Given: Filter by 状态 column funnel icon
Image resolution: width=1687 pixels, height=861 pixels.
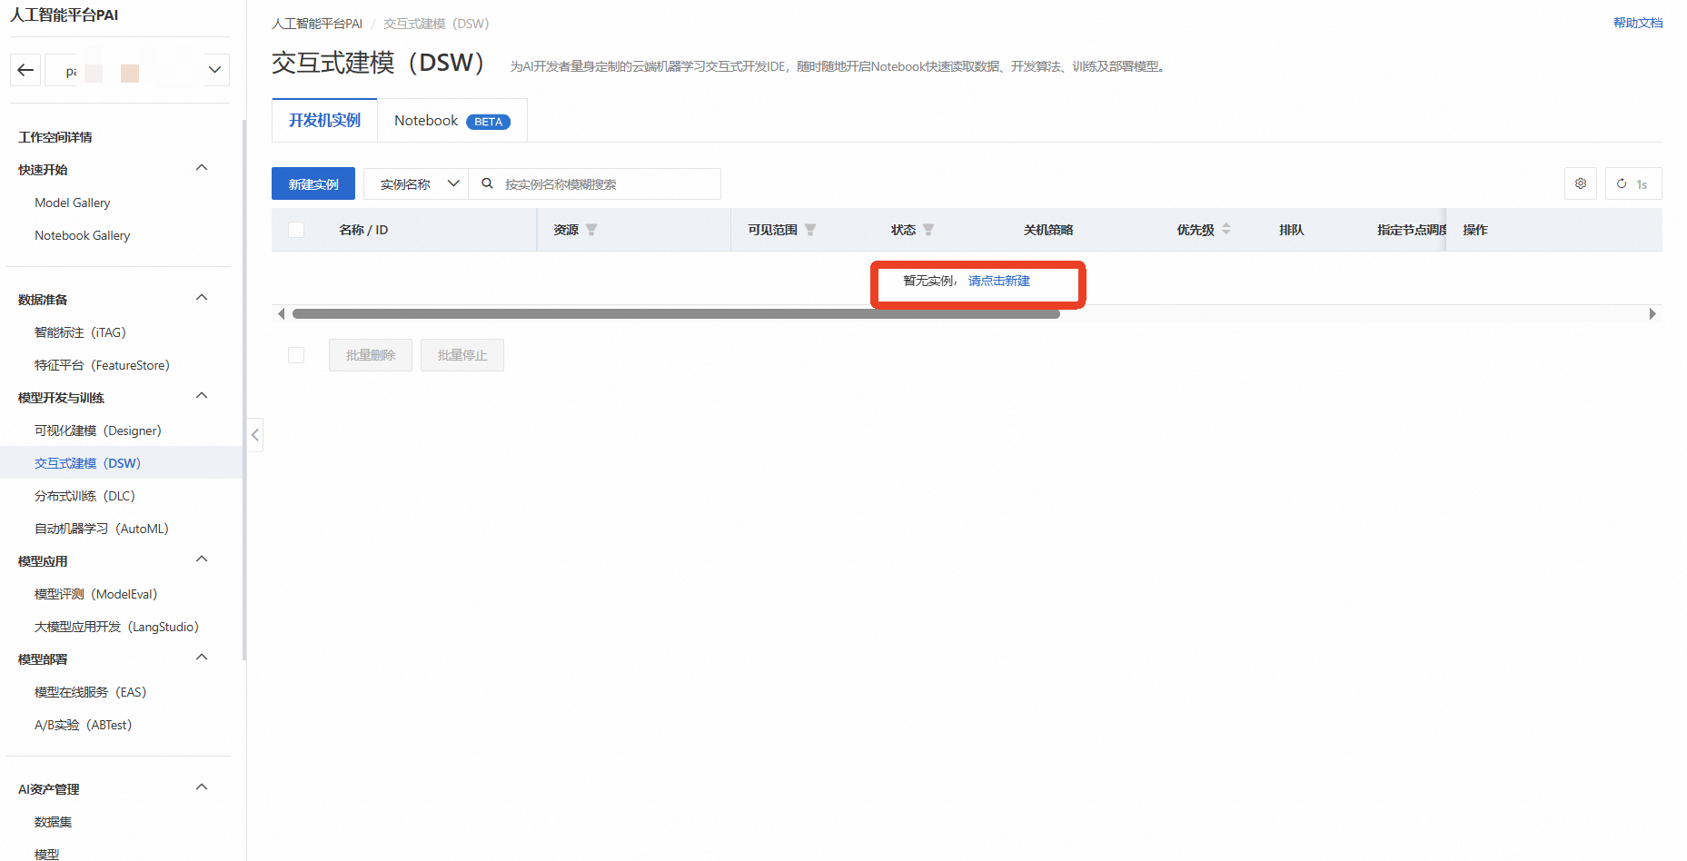Looking at the screenshot, I should pyautogui.click(x=928, y=230).
